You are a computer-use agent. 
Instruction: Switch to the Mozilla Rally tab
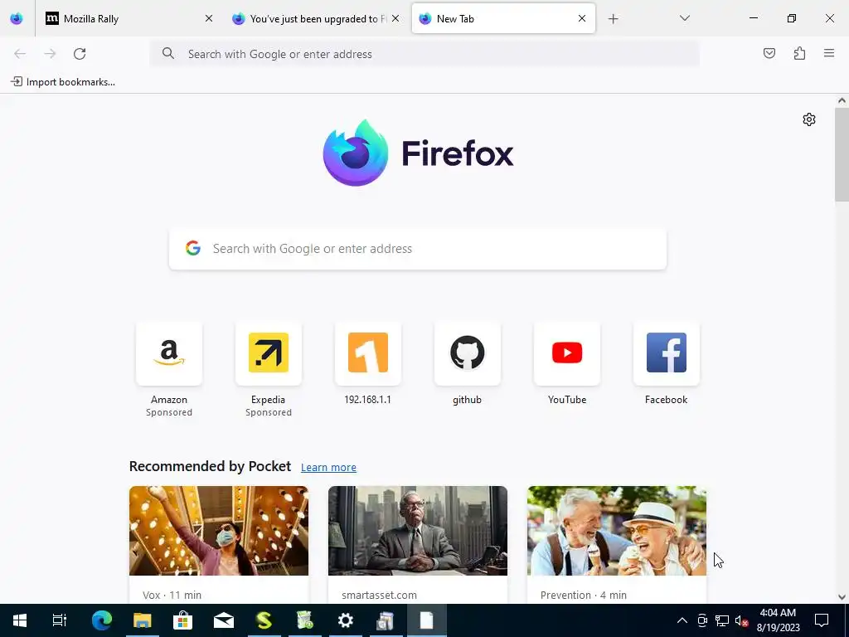click(130, 18)
